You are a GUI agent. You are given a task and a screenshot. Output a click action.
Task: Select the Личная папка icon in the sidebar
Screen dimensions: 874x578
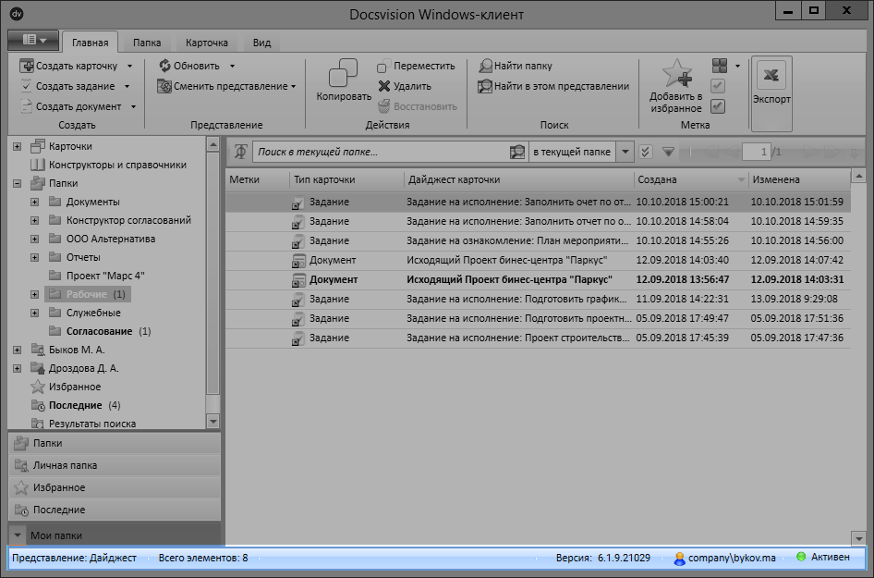pos(20,465)
